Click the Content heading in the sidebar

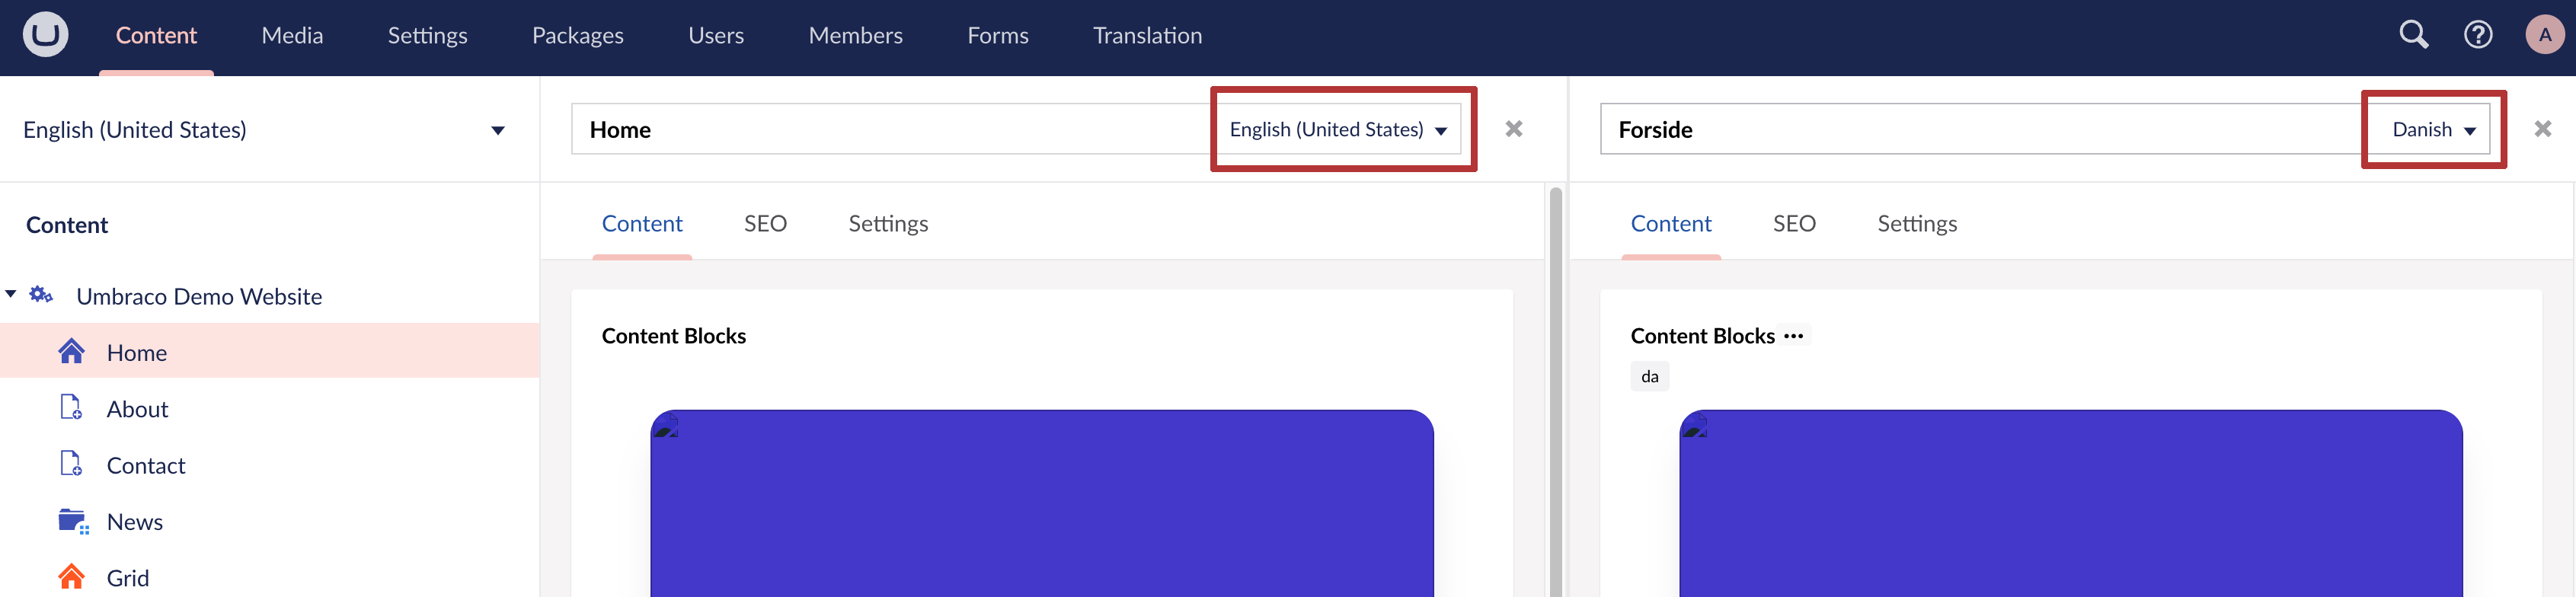click(x=67, y=225)
